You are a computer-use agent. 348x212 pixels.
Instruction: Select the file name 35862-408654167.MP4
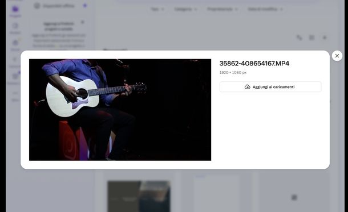pyautogui.click(x=254, y=64)
